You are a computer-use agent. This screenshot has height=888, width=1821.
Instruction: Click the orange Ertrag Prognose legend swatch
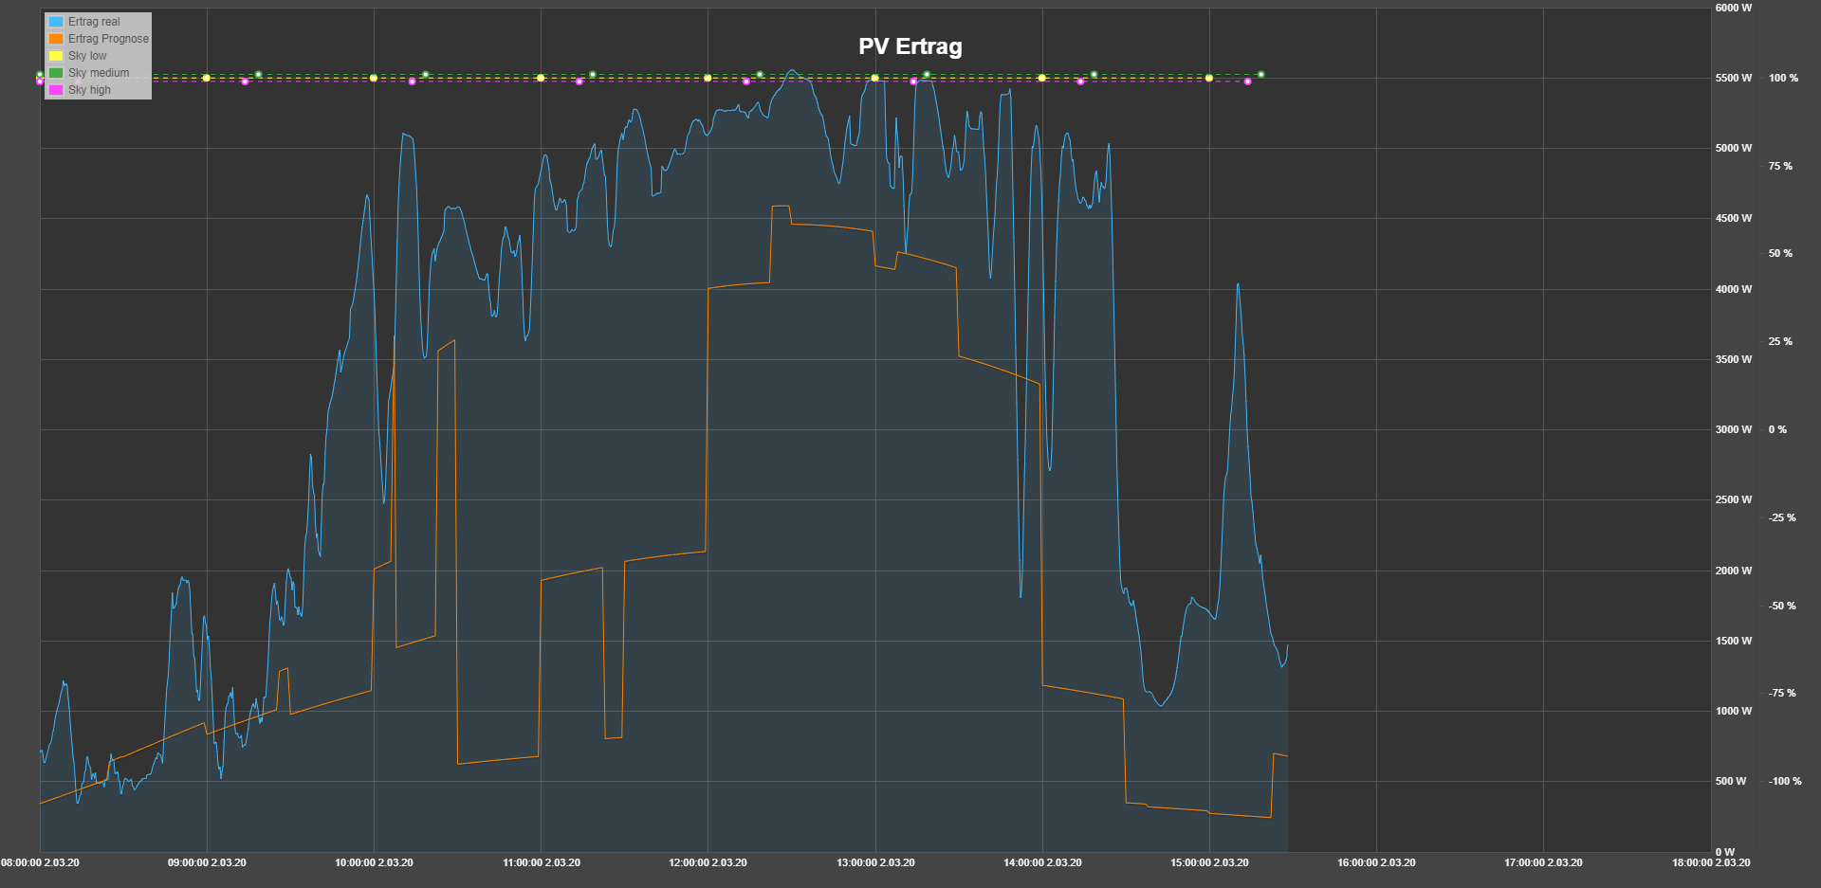(x=56, y=39)
